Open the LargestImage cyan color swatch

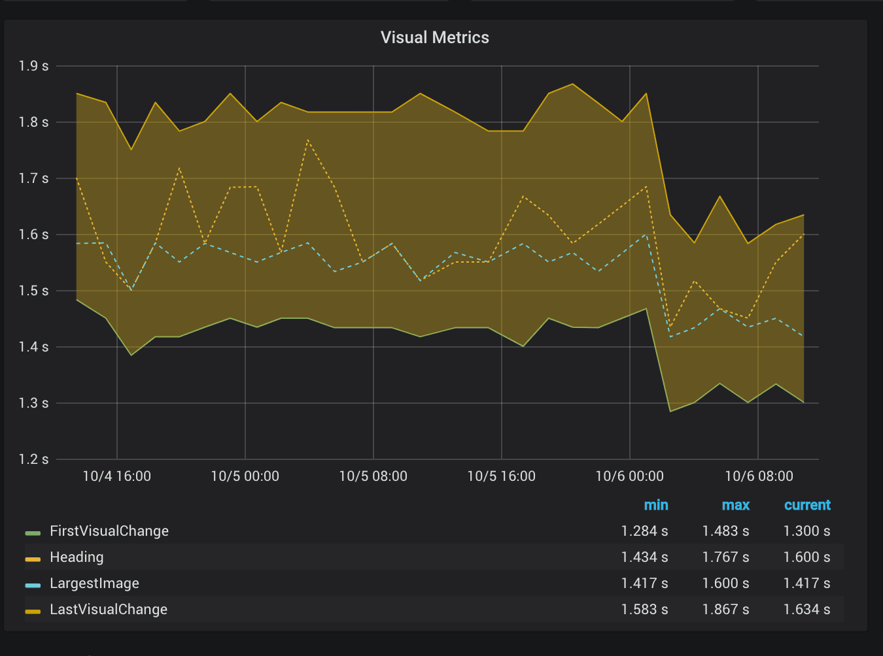(x=33, y=585)
